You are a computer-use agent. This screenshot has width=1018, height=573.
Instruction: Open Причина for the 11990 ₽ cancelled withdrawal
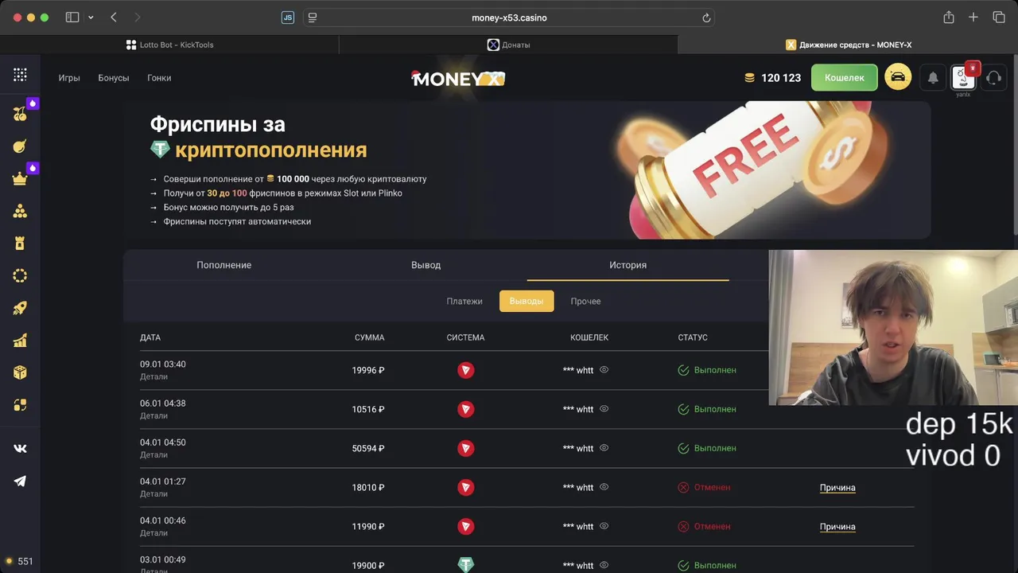pos(837,527)
